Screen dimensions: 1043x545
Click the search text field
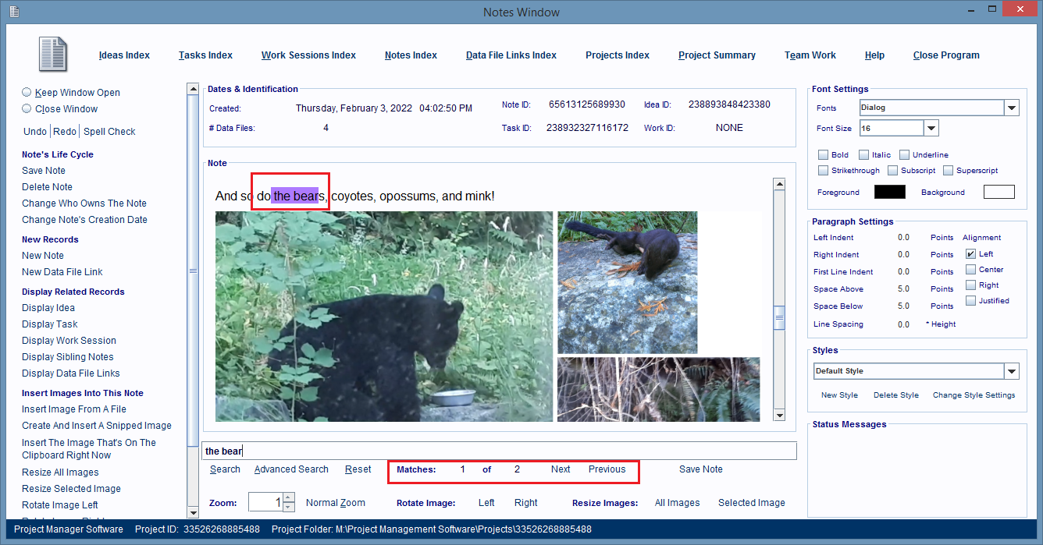(500, 451)
